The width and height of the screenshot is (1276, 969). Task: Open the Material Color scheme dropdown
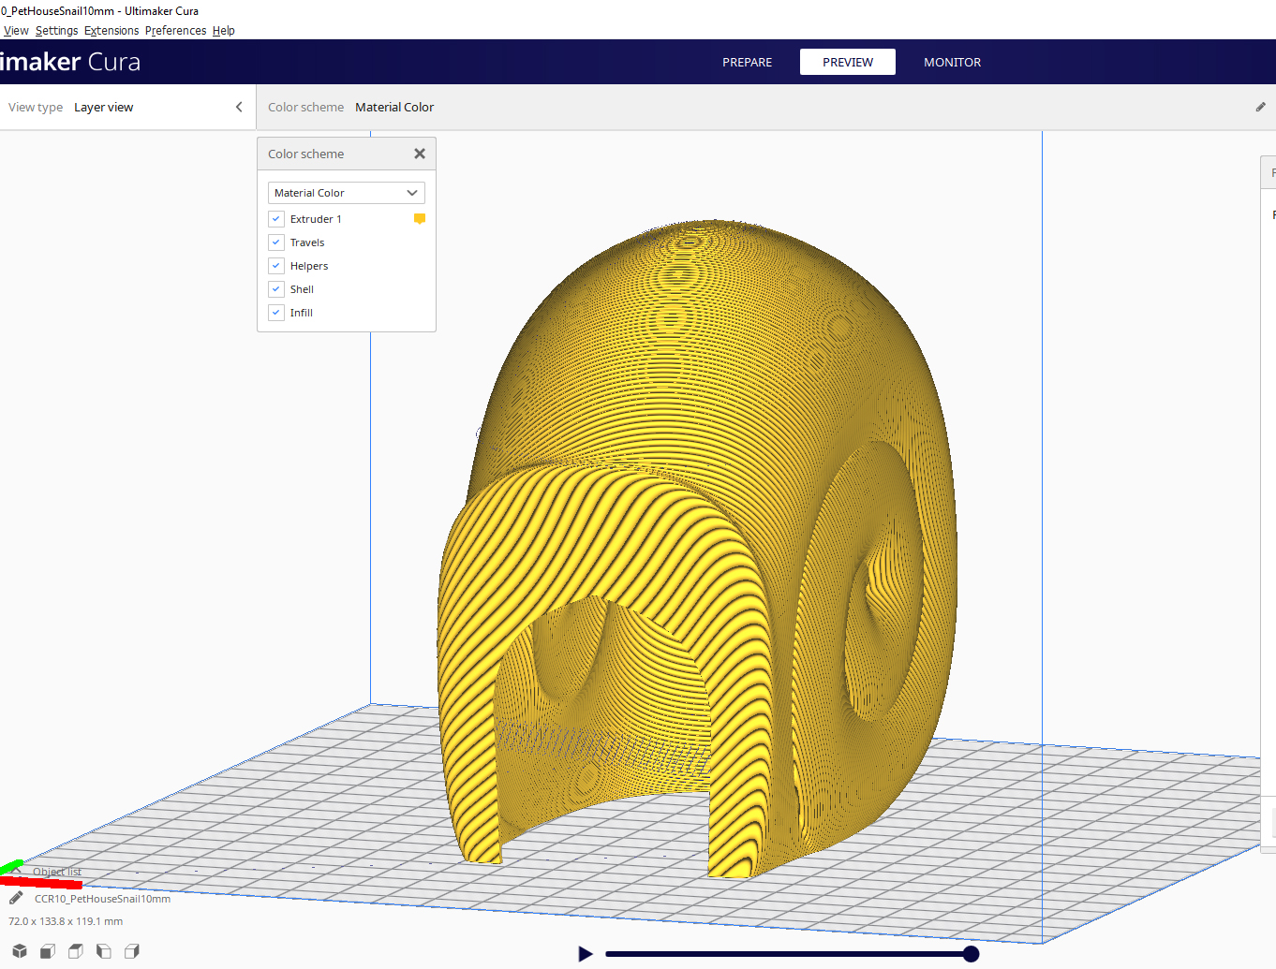pyautogui.click(x=346, y=192)
